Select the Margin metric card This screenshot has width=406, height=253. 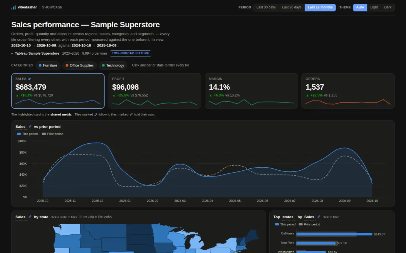[x=251, y=91]
